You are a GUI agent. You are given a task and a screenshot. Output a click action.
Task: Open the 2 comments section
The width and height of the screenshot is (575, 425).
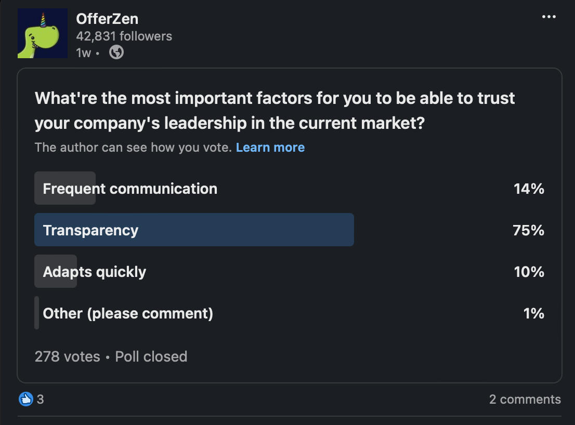[525, 399]
